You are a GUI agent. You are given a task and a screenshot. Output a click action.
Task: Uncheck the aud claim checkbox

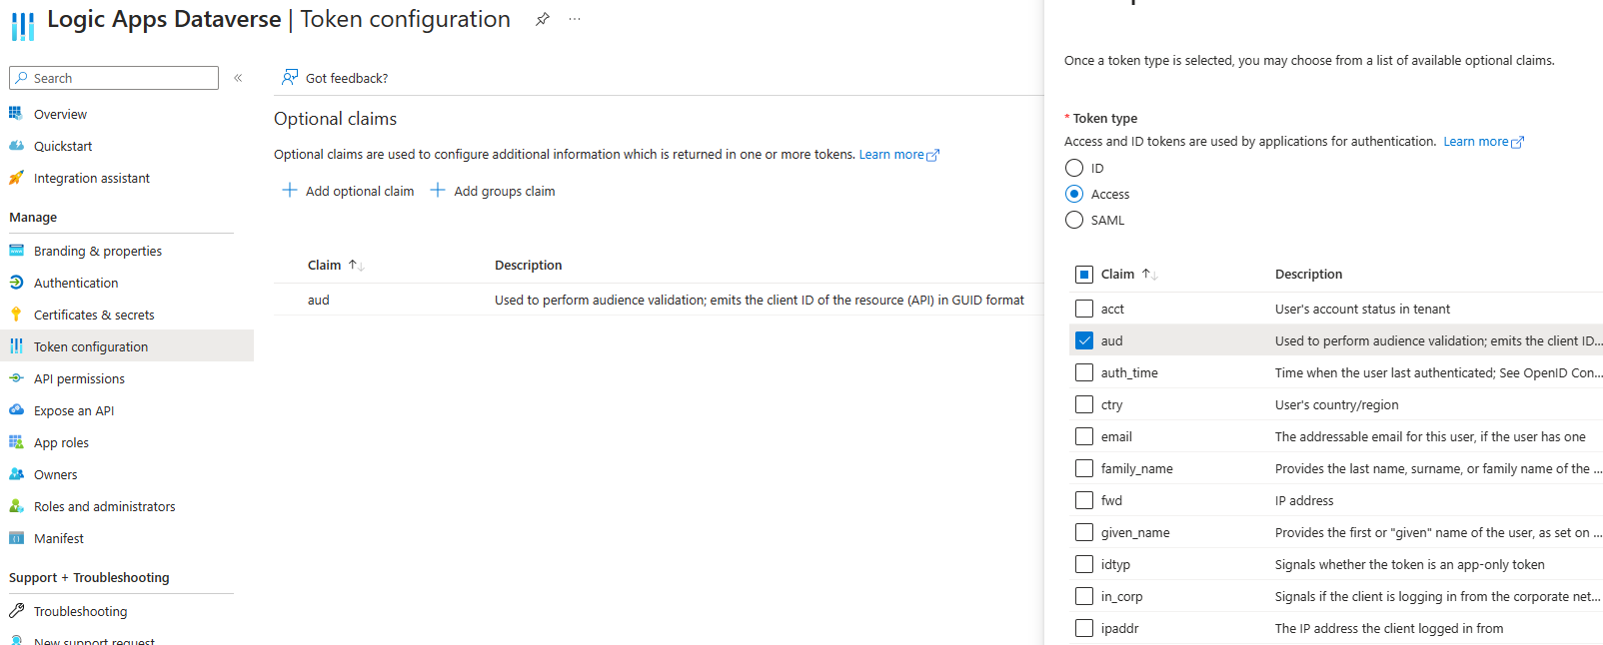[x=1084, y=340]
